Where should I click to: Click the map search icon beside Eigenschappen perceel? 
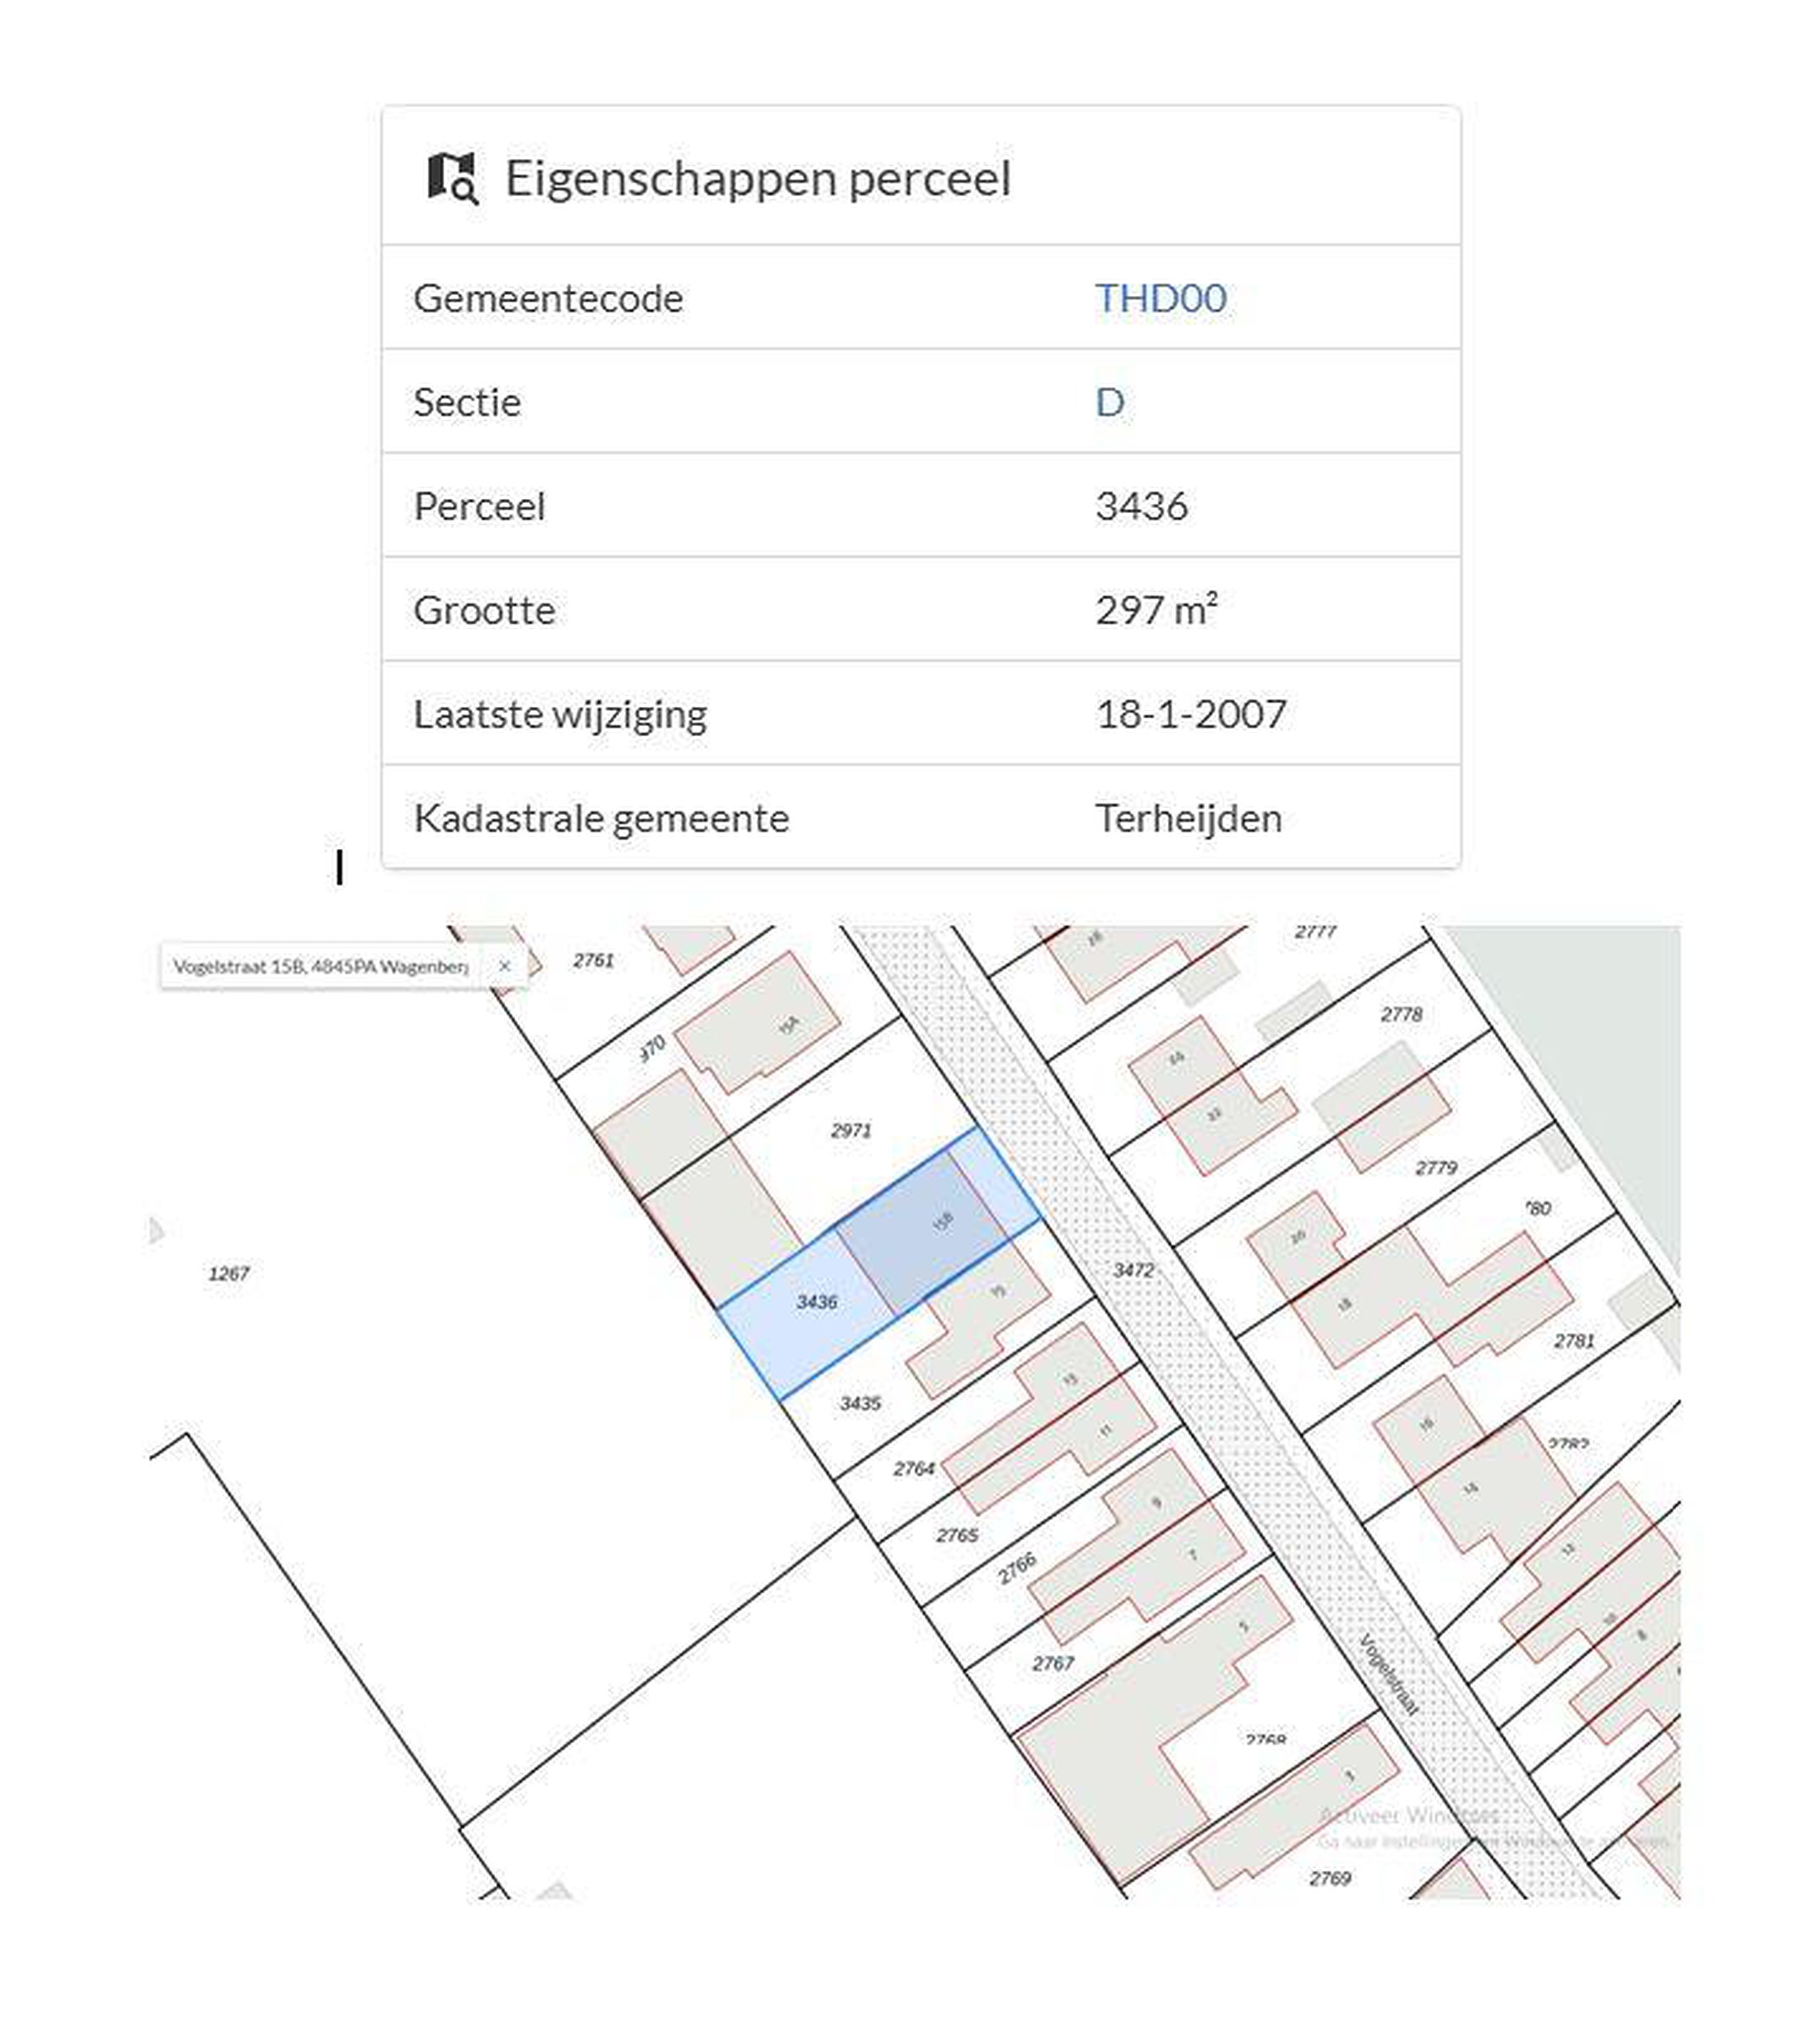coord(453,179)
